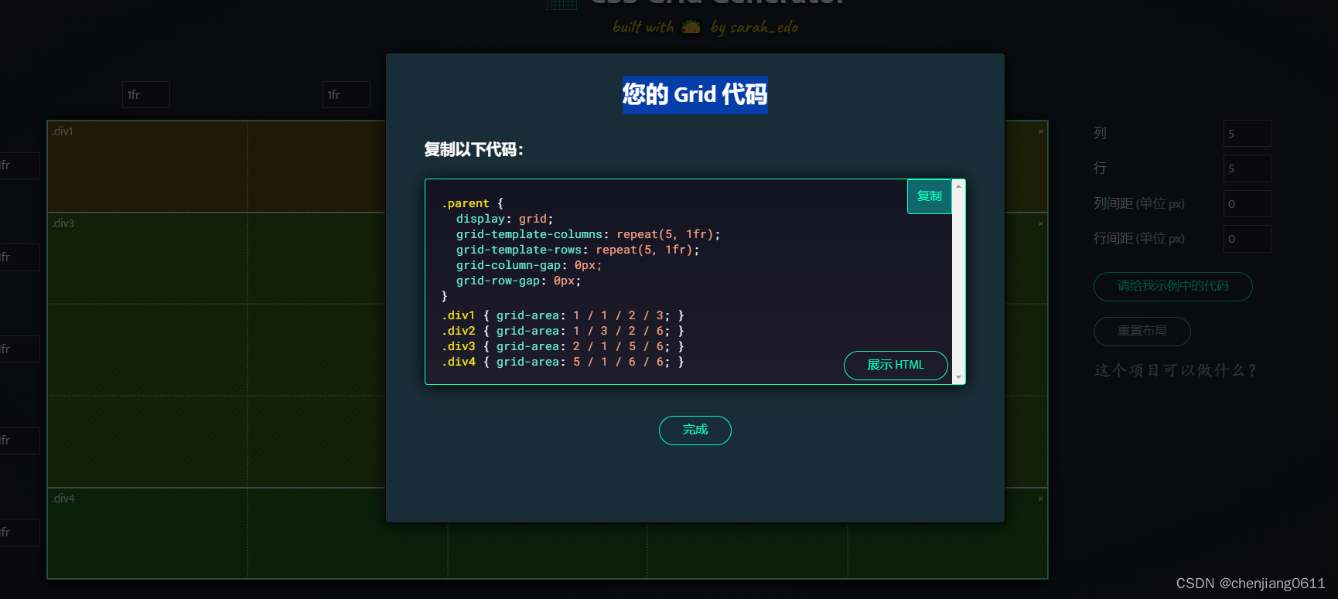Screen dimensions: 1338x599
Task: Select the .div3 grid area
Action: (217, 350)
